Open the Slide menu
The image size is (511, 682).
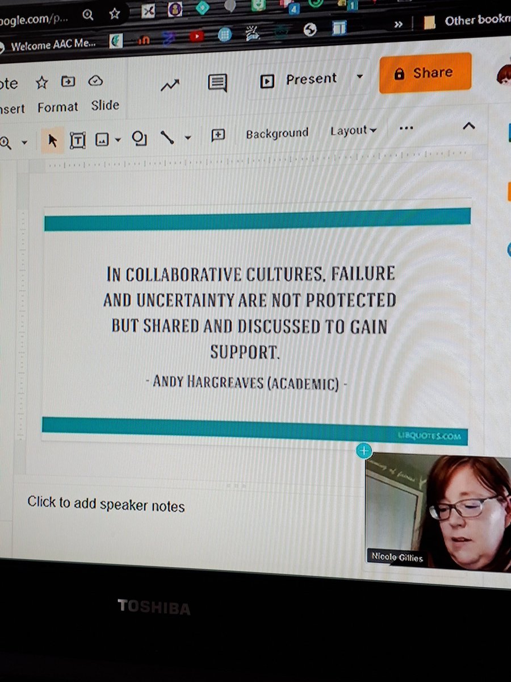coord(105,105)
